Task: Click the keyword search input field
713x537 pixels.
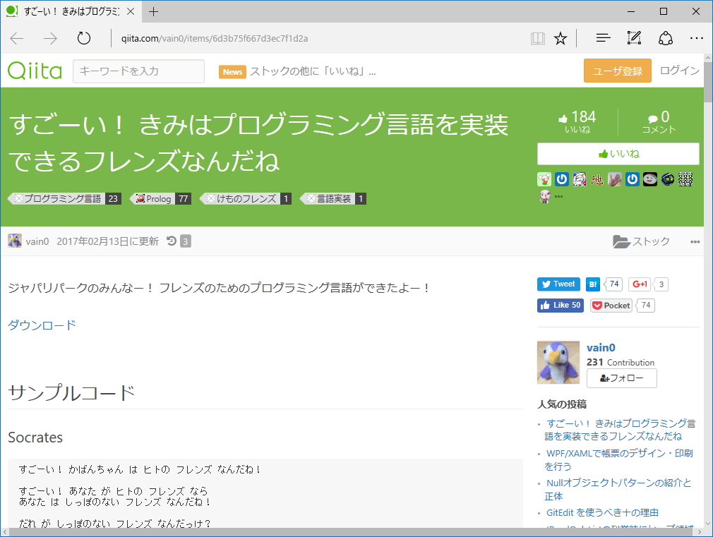Action: point(138,71)
